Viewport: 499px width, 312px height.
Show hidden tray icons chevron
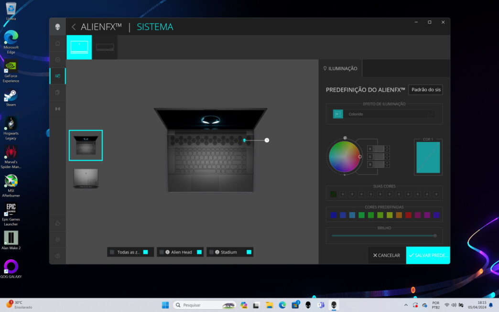click(x=406, y=305)
